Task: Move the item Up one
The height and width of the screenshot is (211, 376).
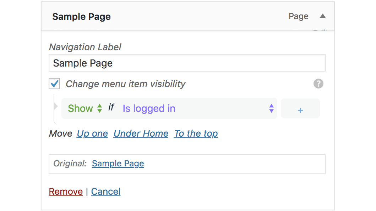Action: pyautogui.click(x=92, y=133)
